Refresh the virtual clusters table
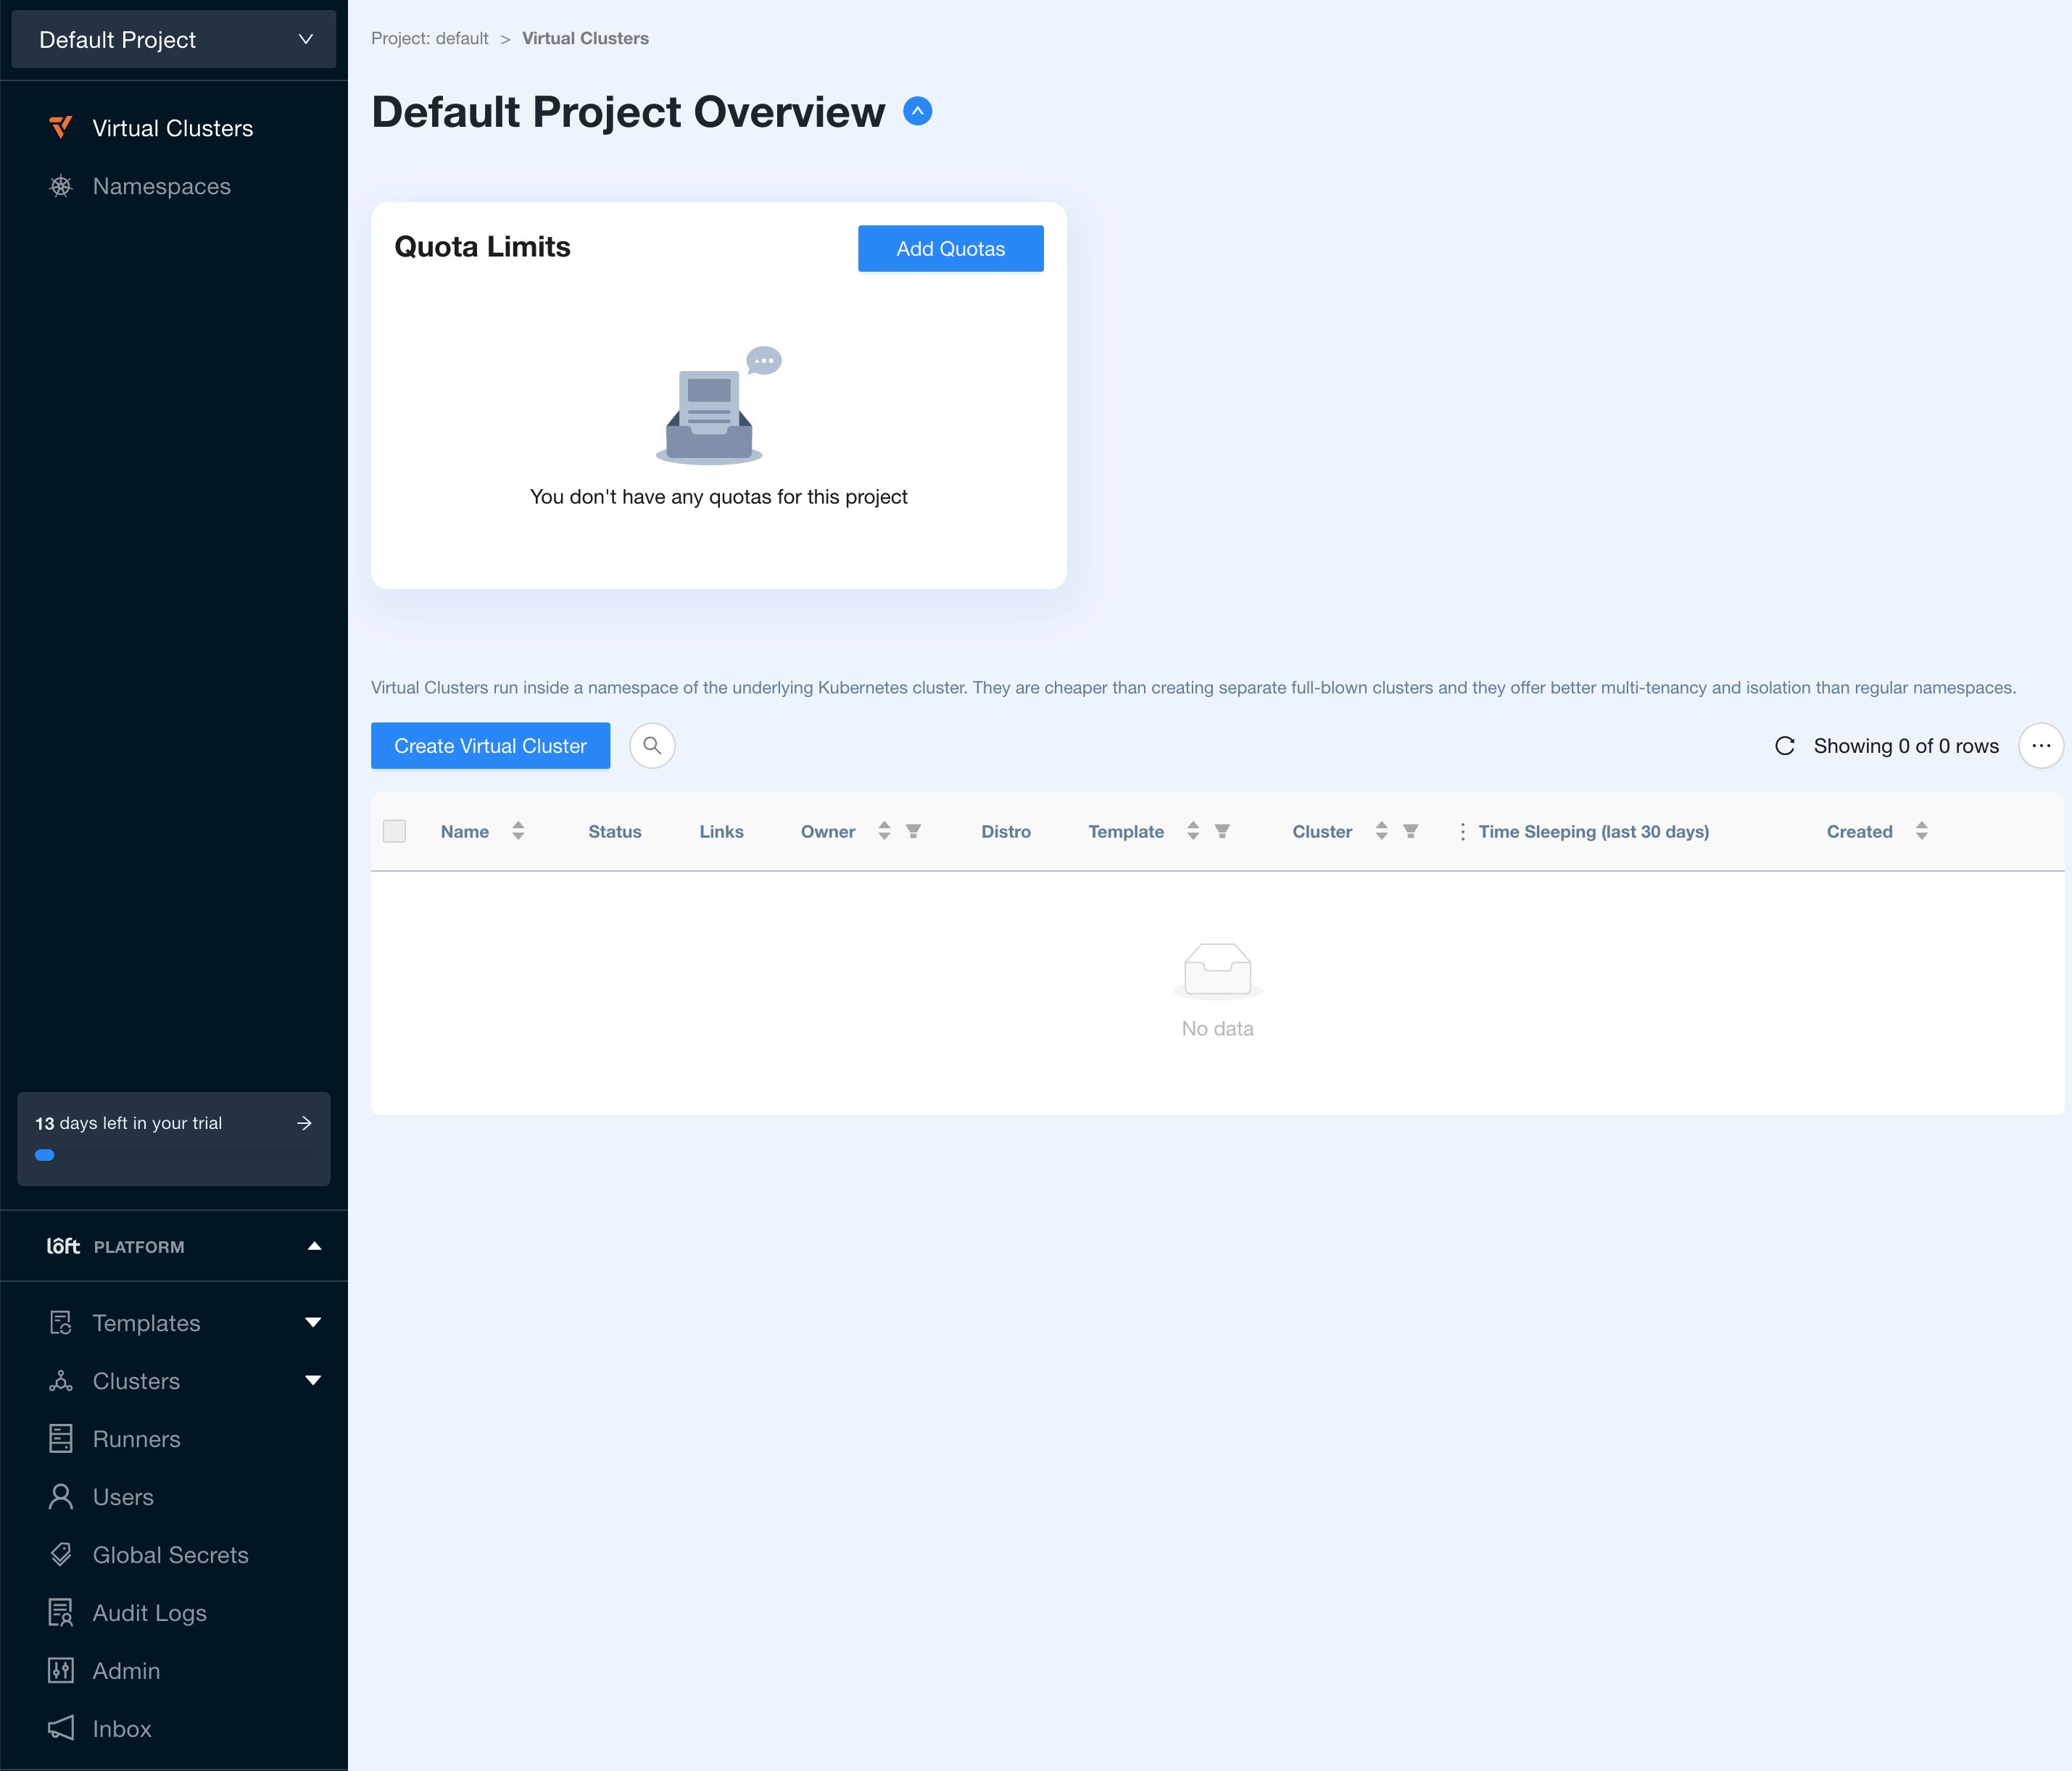Viewport: 2072px width, 1771px height. coord(1784,746)
